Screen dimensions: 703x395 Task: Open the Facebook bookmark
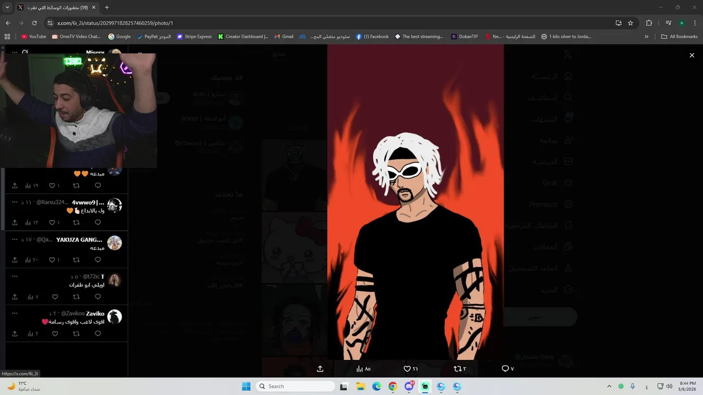pyautogui.click(x=372, y=37)
